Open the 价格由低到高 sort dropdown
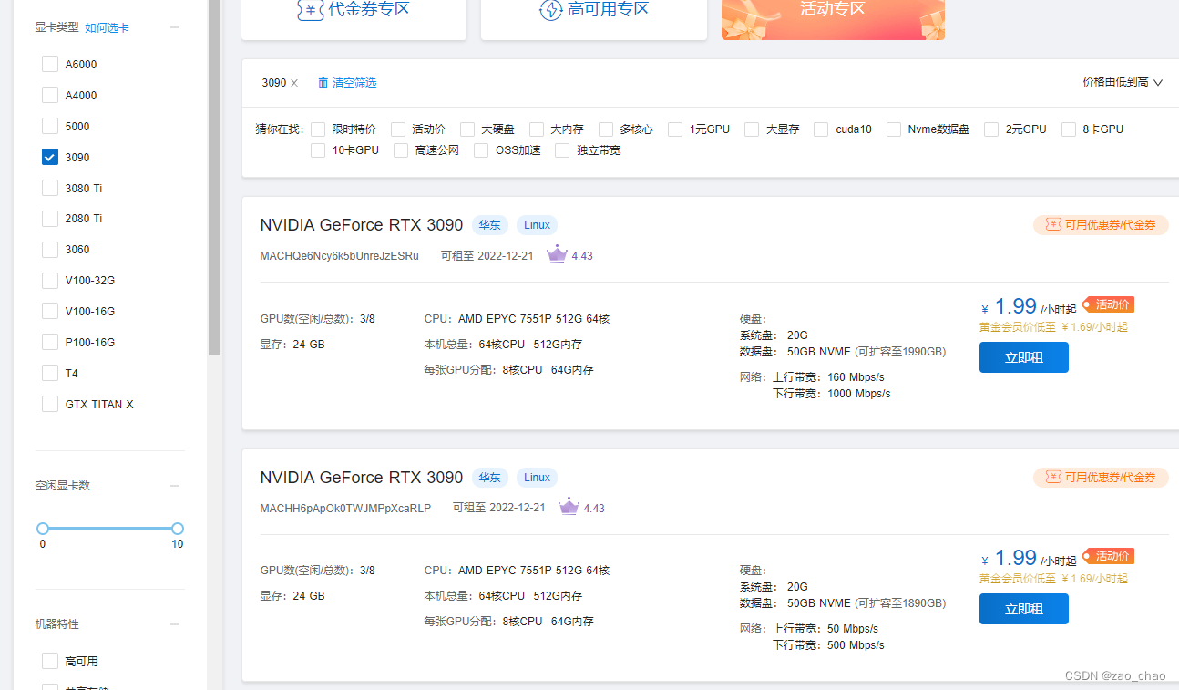This screenshot has height=690, width=1179. [x=1123, y=82]
